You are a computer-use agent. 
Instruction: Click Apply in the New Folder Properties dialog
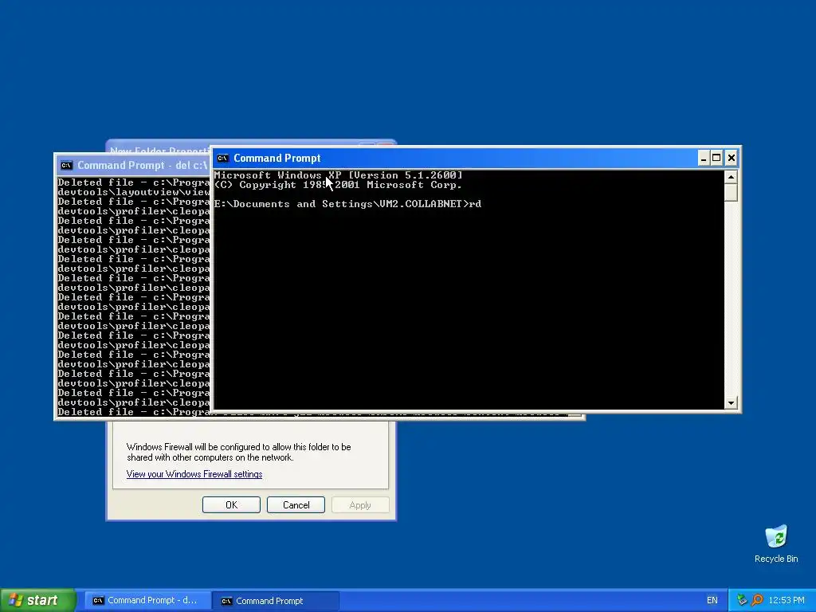(360, 504)
